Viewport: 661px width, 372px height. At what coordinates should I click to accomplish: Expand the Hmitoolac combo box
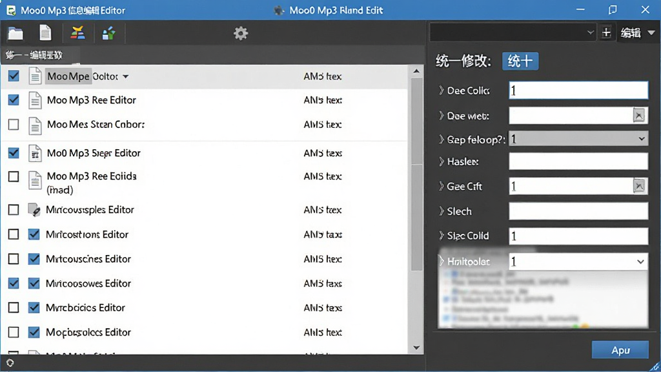tap(578, 262)
